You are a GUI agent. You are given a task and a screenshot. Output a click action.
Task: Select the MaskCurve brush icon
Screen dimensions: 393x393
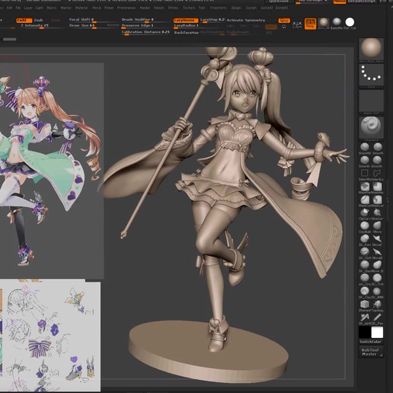(365, 200)
